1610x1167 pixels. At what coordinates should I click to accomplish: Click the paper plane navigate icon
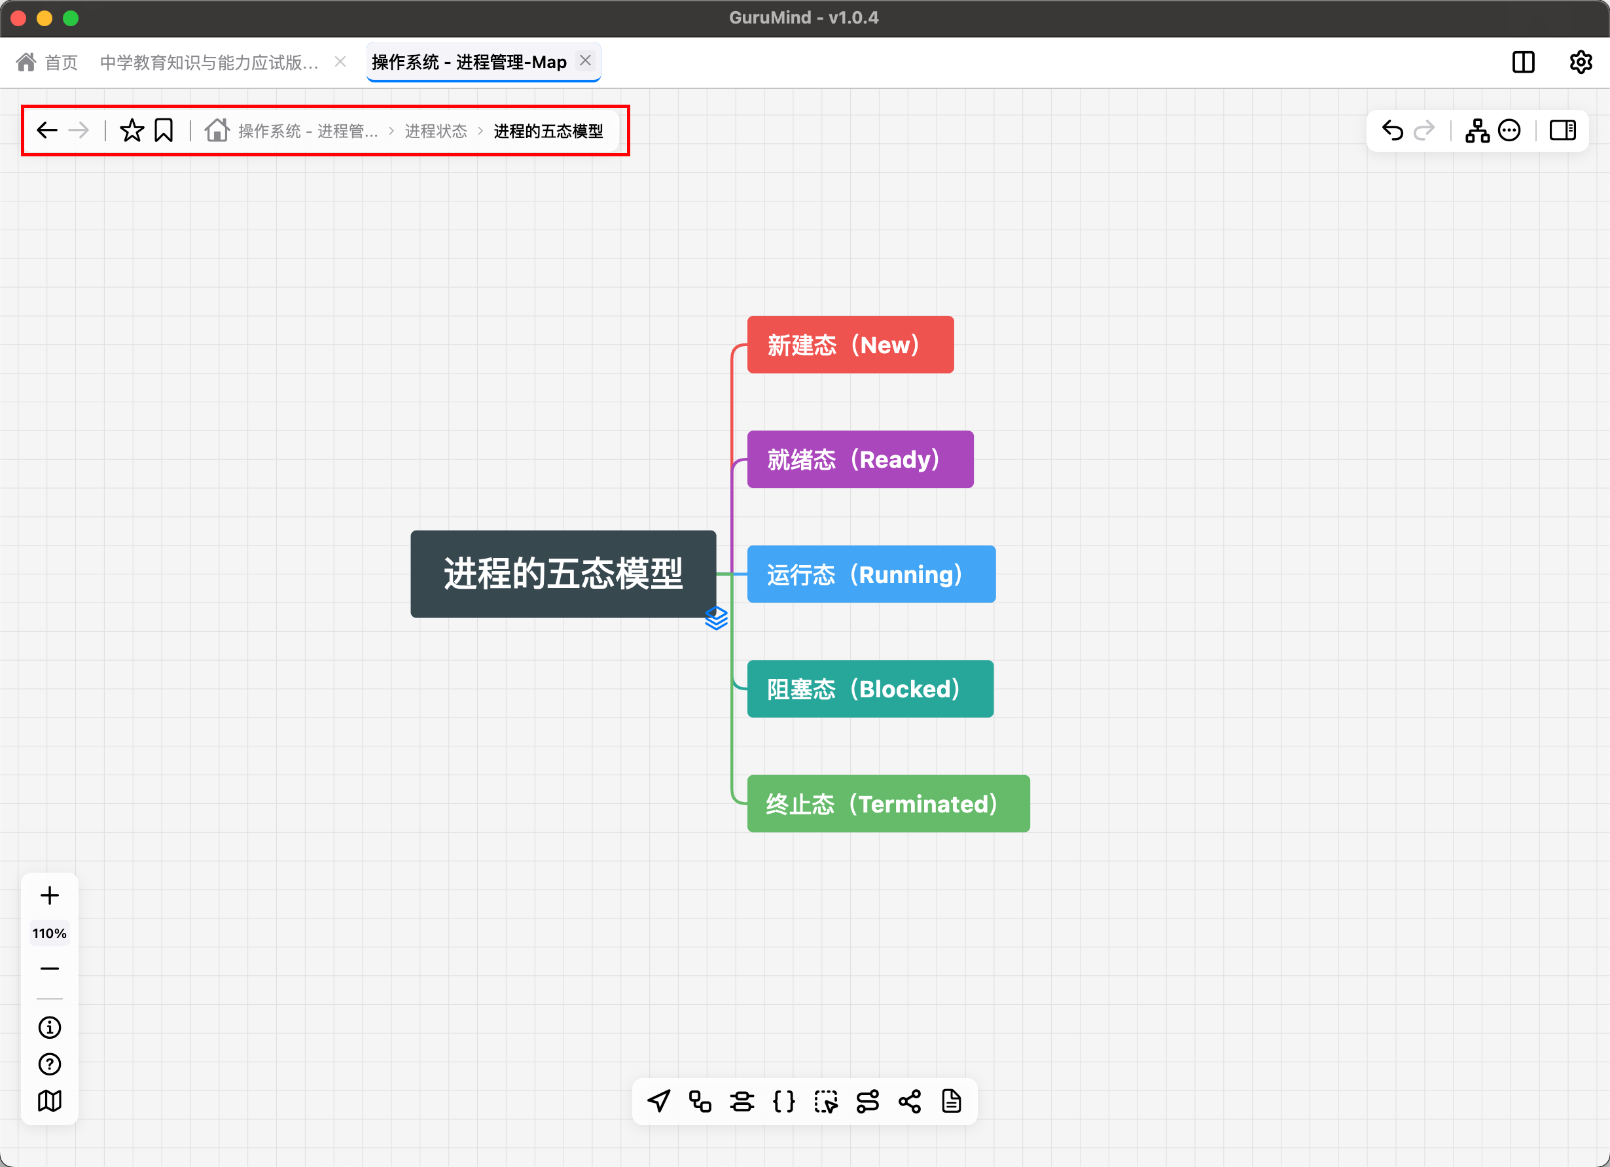[x=659, y=1101]
